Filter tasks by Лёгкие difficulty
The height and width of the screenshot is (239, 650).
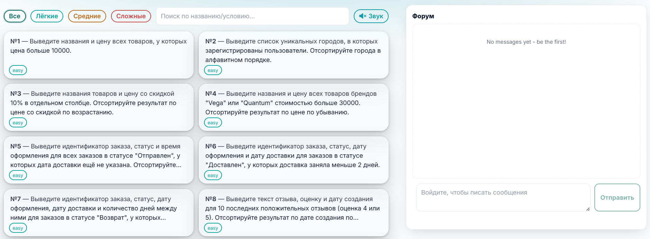click(x=47, y=16)
